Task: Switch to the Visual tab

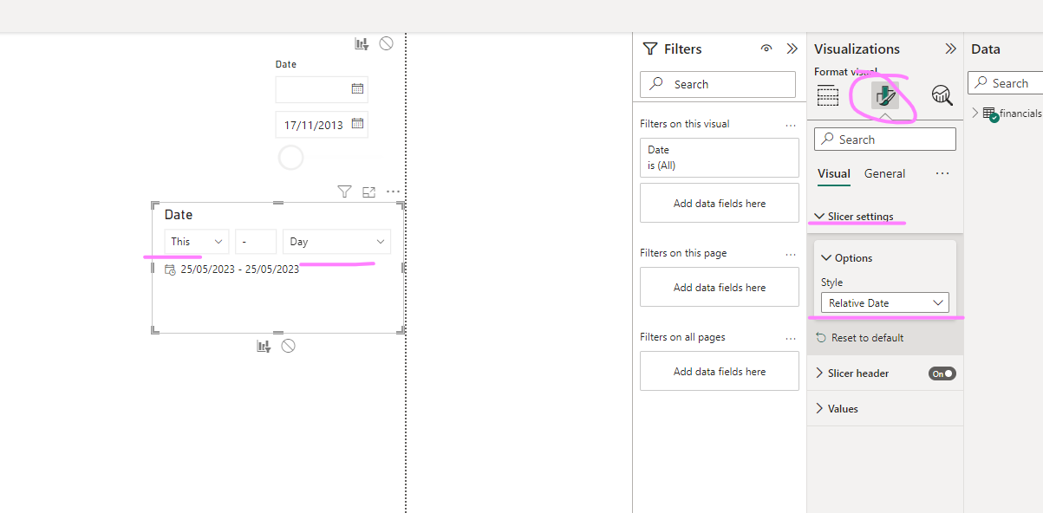Action: click(834, 173)
